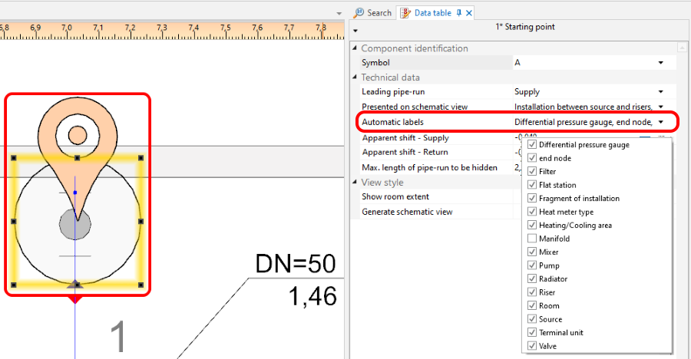Click the ruler panel dropdown arrow
The width and height of the screenshot is (691, 359).
339,13
